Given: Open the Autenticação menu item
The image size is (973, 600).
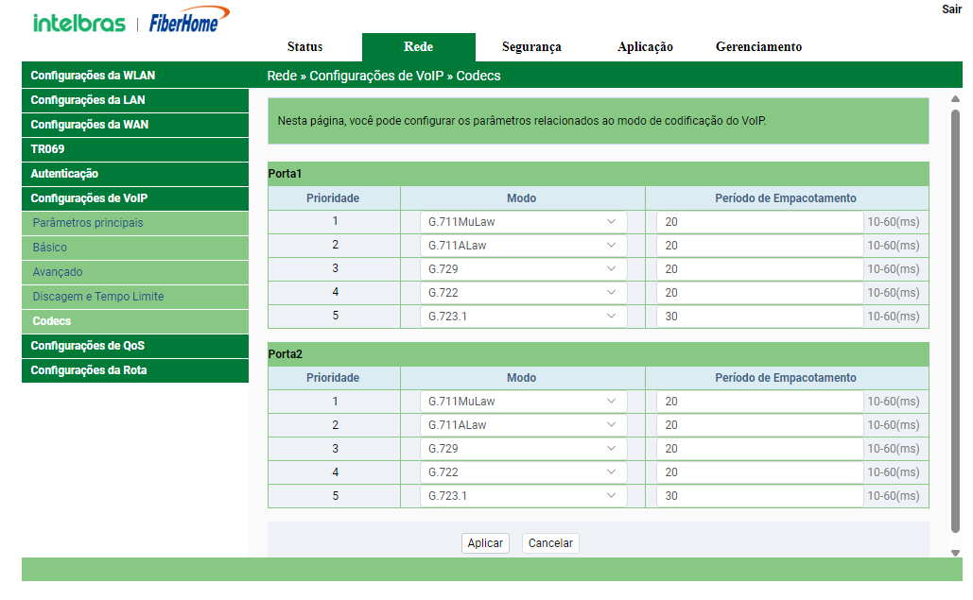Looking at the screenshot, I should click(135, 174).
